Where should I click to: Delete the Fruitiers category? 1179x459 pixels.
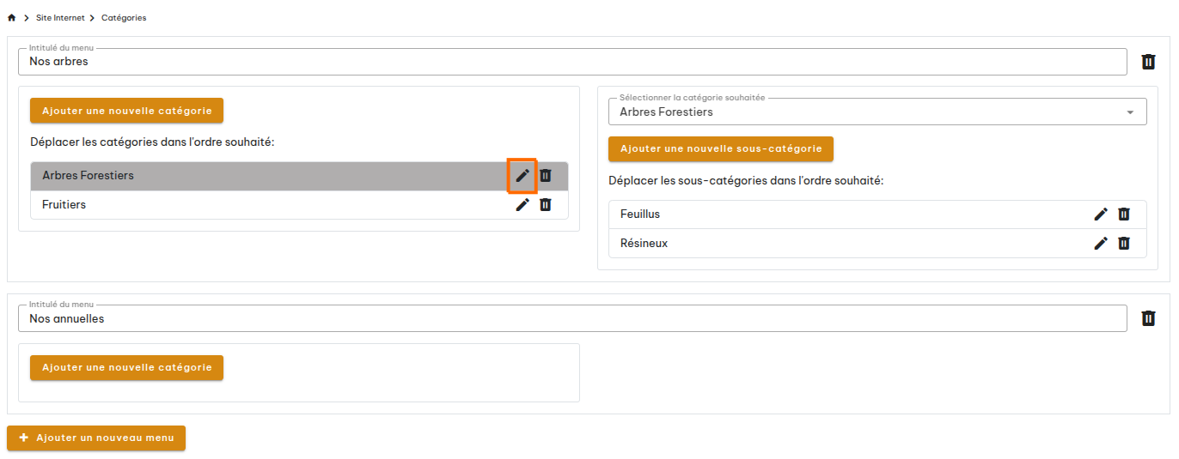(545, 204)
